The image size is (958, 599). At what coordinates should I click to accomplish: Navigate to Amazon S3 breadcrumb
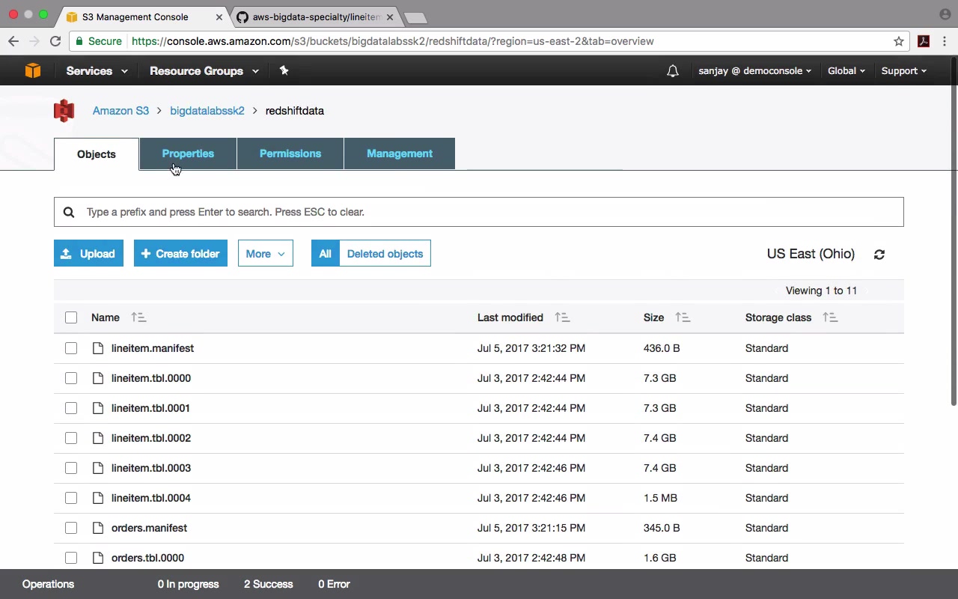[x=120, y=111]
